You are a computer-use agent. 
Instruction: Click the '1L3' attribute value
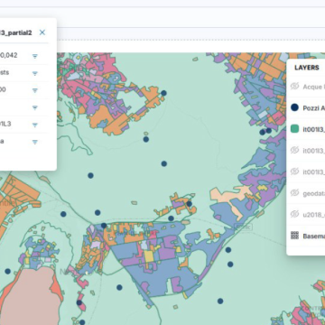point(5,124)
